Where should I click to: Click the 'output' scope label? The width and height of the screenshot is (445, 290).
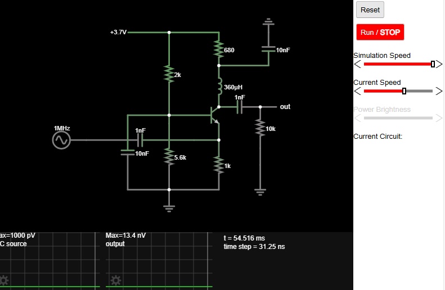pyautogui.click(x=115, y=244)
